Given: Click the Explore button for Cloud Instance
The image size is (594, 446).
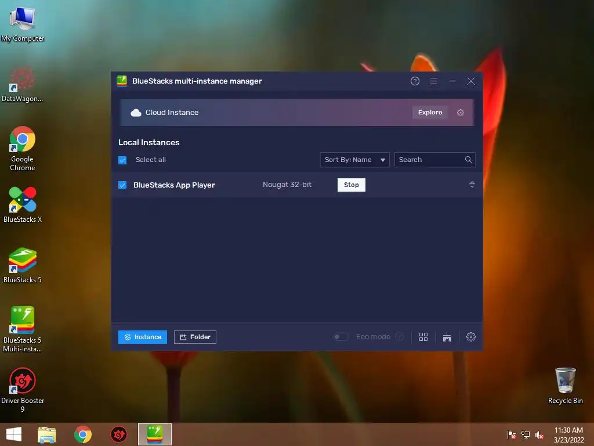Looking at the screenshot, I should click(x=430, y=112).
